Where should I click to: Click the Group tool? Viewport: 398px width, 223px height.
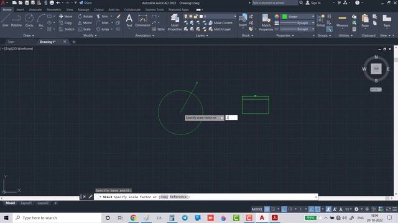[x=321, y=20]
